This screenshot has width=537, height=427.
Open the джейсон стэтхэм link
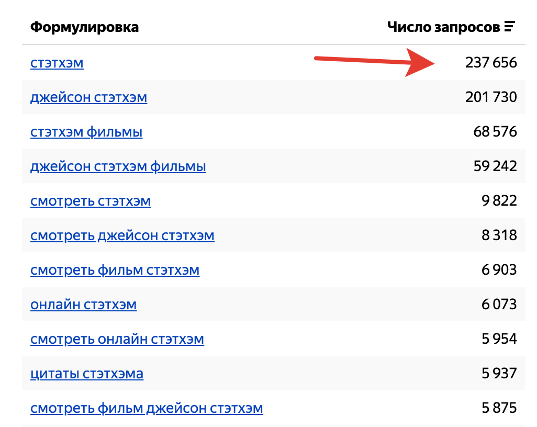tap(88, 98)
